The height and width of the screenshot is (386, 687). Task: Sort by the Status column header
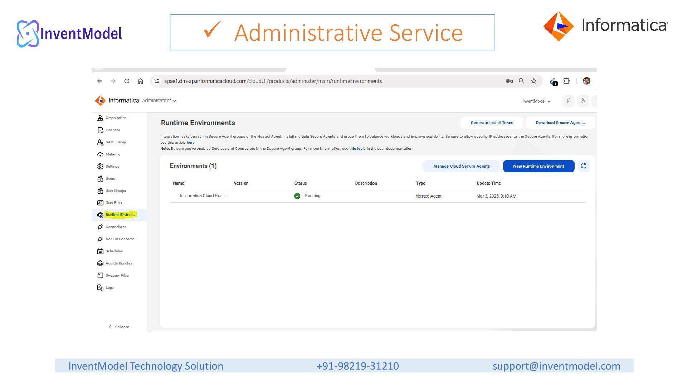coord(301,183)
